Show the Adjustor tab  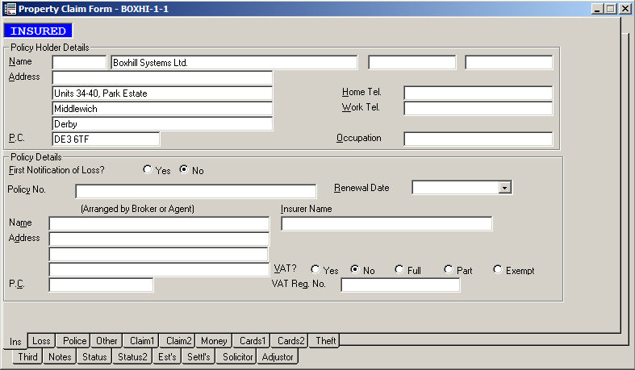coord(278,357)
